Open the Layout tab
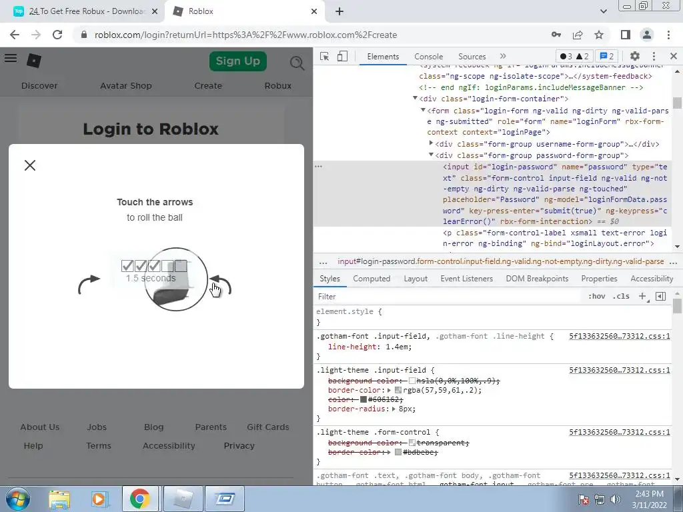Viewport: 683px width, 512px height. click(x=416, y=279)
